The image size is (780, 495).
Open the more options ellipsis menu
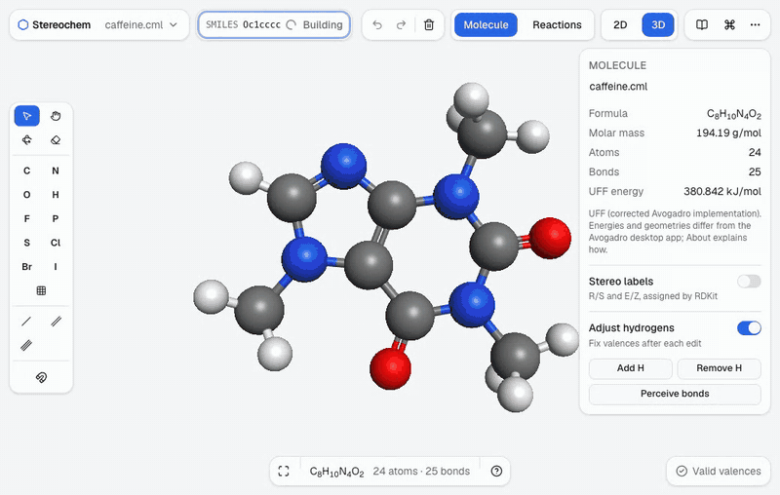click(x=755, y=25)
